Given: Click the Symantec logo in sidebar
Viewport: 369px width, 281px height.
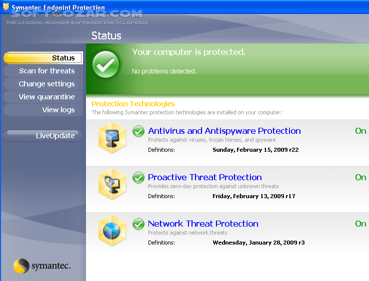Looking at the screenshot, I should [42, 266].
